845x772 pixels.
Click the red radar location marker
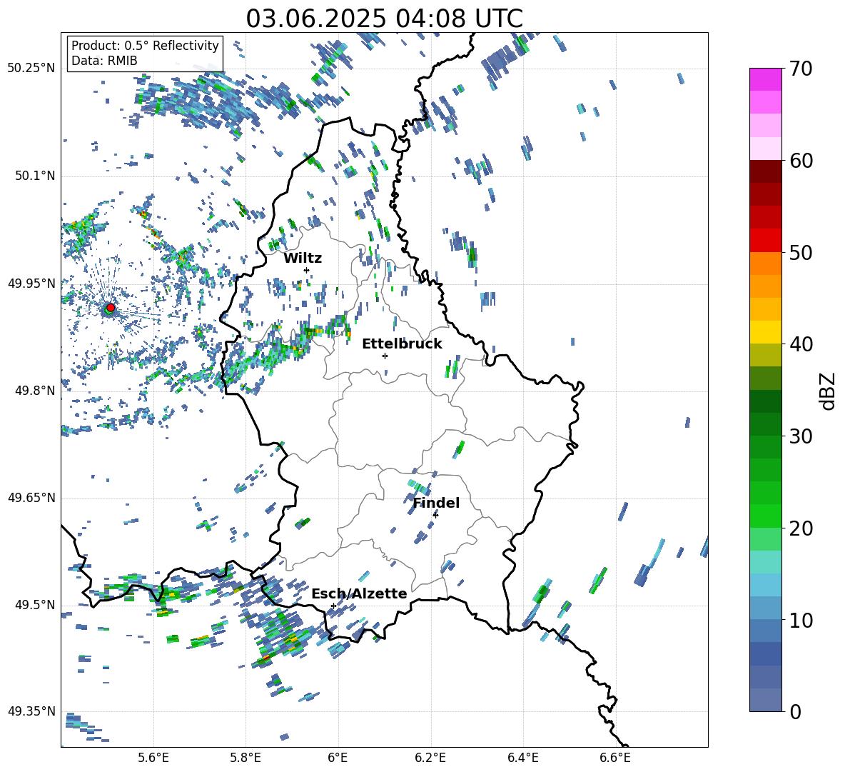(111, 307)
